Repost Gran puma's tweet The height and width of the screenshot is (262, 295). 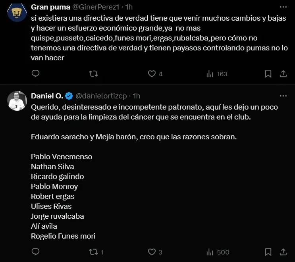(x=93, y=74)
